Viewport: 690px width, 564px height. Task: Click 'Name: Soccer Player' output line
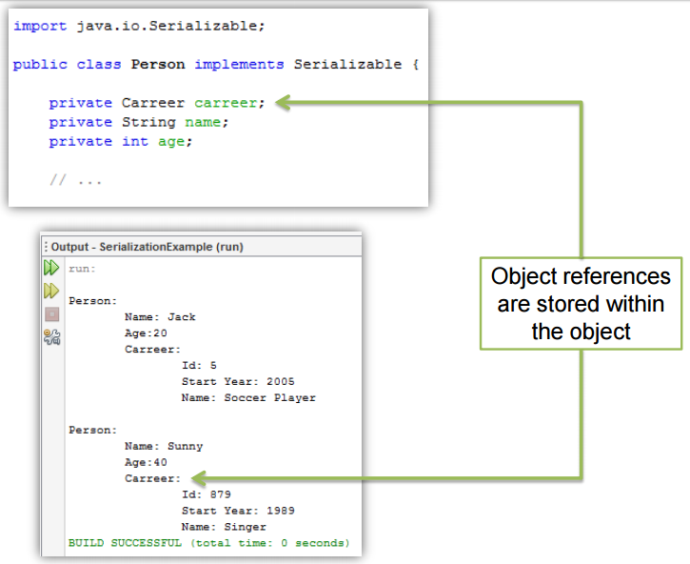click(247, 397)
